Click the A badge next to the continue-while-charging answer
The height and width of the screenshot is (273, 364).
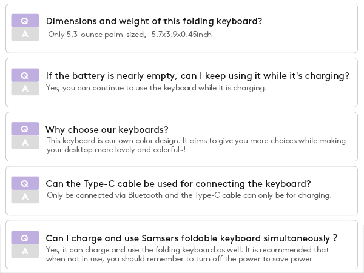(25, 89)
